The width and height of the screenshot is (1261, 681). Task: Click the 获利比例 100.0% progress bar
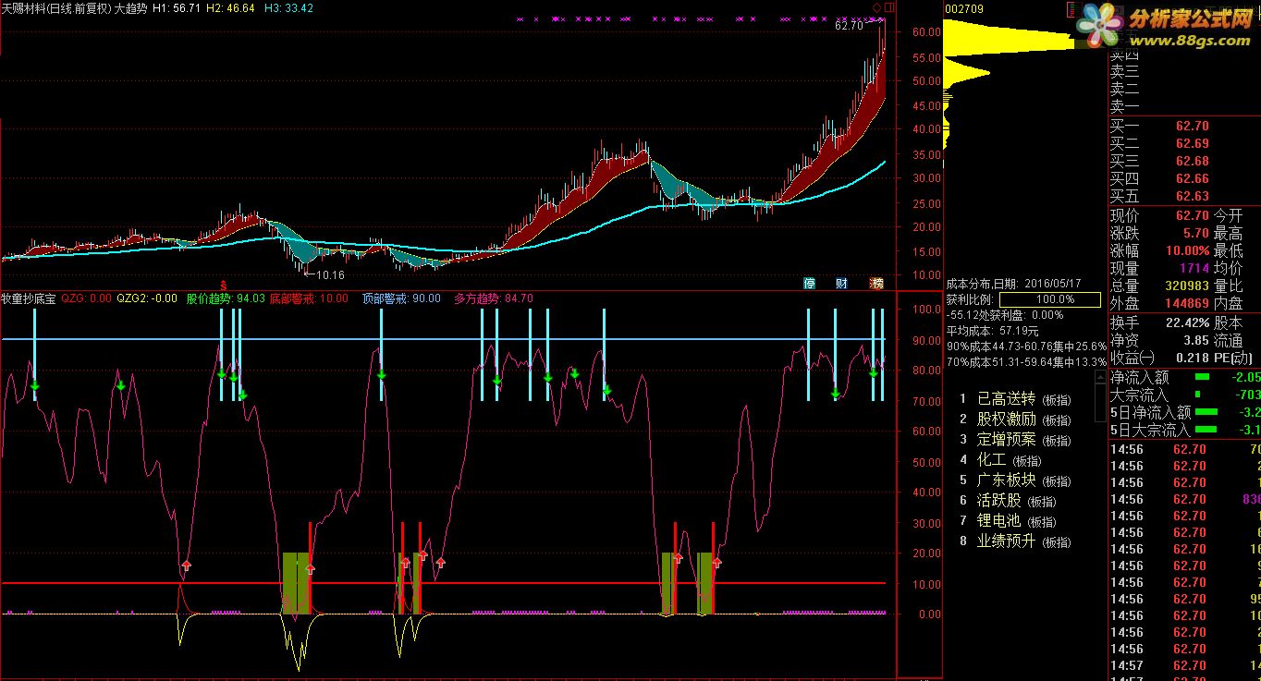click(x=1050, y=299)
